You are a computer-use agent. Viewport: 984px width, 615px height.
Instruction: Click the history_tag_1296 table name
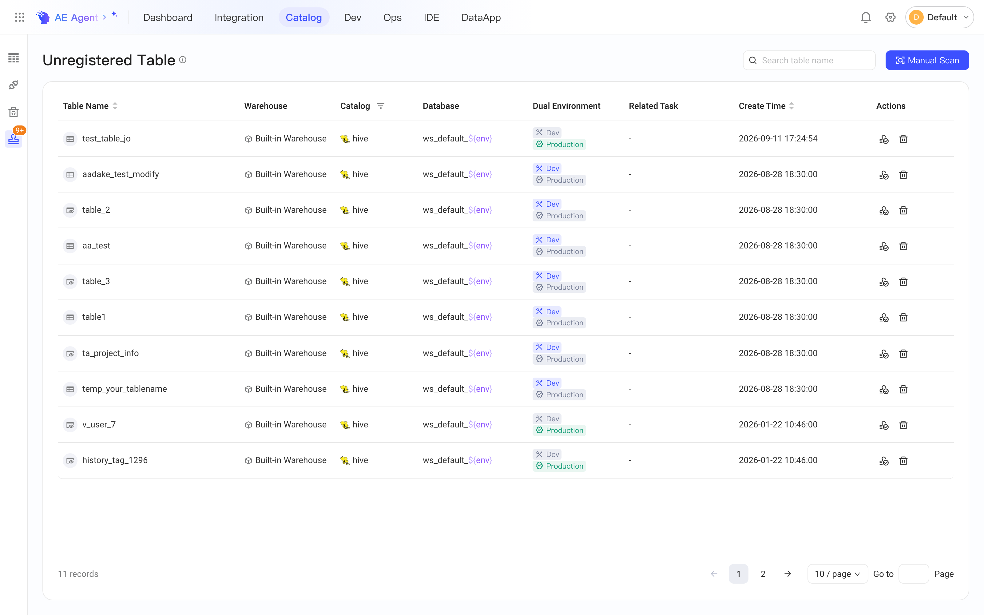click(115, 460)
